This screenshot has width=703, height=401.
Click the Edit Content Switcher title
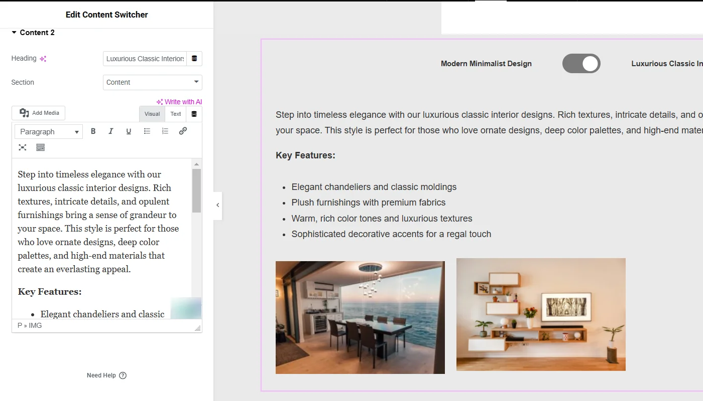pyautogui.click(x=107, y=15)
